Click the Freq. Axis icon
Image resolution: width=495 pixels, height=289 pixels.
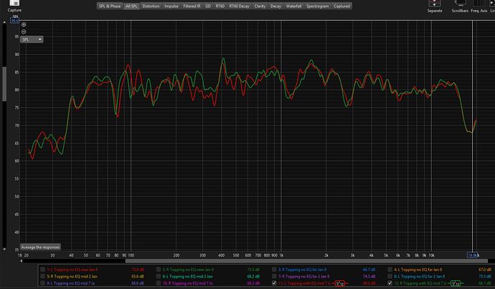pos(479,4)
